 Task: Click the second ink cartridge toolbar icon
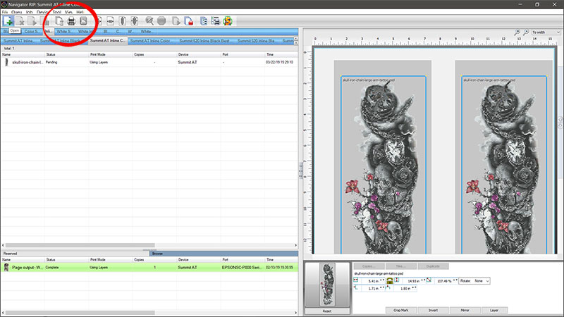pos(135,21)
